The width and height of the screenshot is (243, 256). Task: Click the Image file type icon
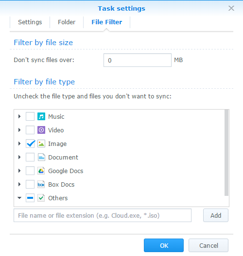(41, 144)
